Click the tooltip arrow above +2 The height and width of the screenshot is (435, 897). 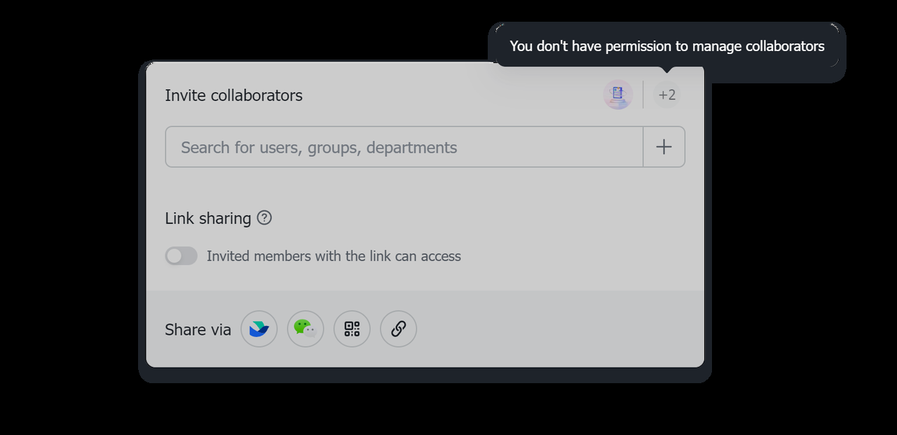point(667,70)
